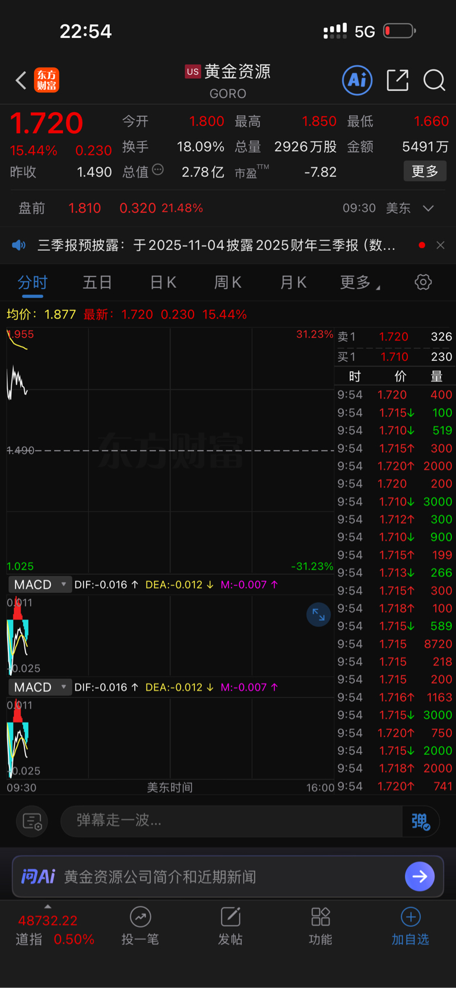Add stock via 加自选
Screen dimensions: 456x988
point(410,926)
